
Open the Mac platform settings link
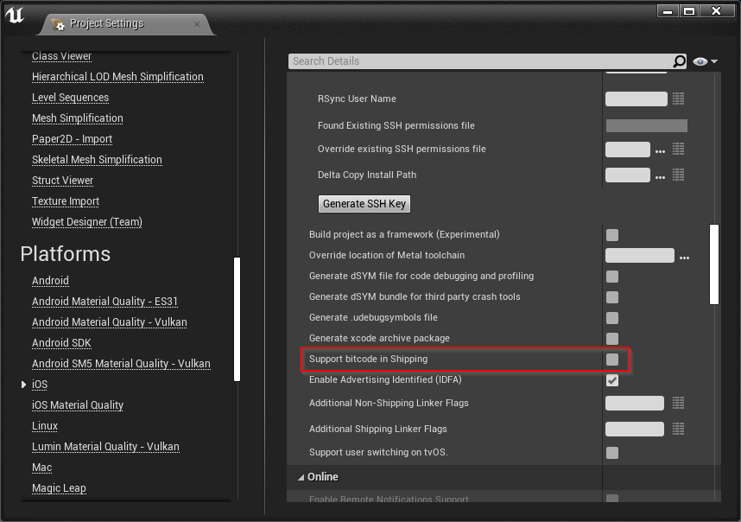pyautogui.click(x=41, y=468)
